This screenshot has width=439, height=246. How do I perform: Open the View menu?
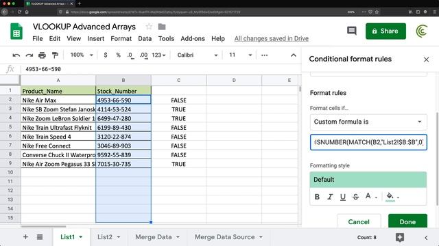click(x=73, y=38)
